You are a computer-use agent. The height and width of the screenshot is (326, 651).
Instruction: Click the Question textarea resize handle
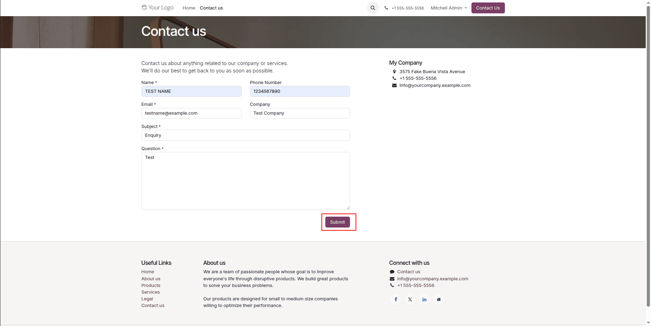[x=348, y=208]
